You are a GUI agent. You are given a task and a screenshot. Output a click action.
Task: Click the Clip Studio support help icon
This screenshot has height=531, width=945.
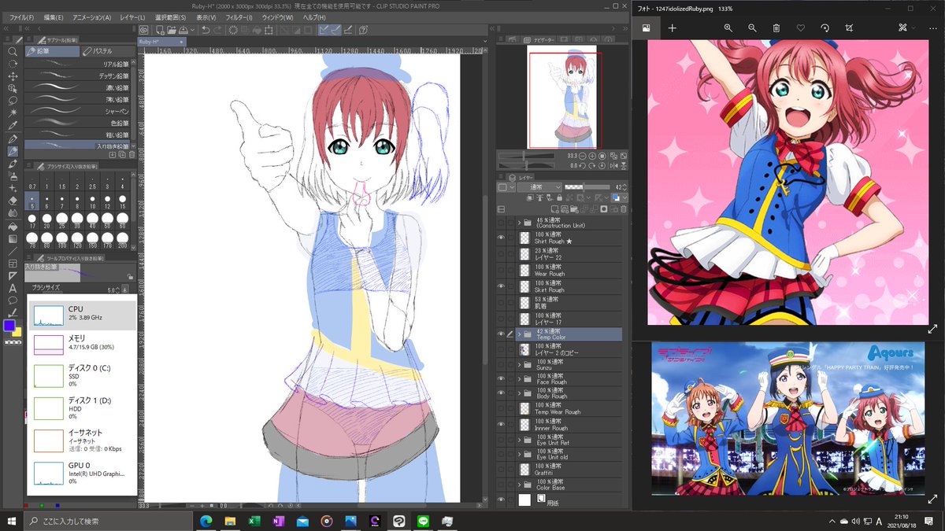click(363, 30)
